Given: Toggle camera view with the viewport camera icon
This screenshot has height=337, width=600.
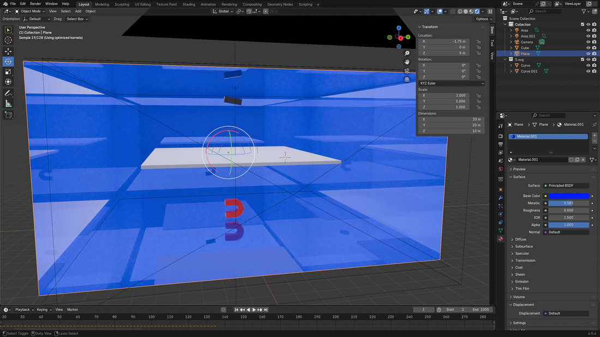Looking at the screenshot, I should click(407, 71).
